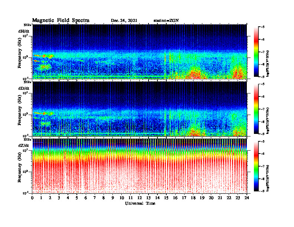The width and height of the screenshot is (294, 227).
Task: Click the log PSD label beside dZ/dt color scale
Action: click(x=268, y=178)
